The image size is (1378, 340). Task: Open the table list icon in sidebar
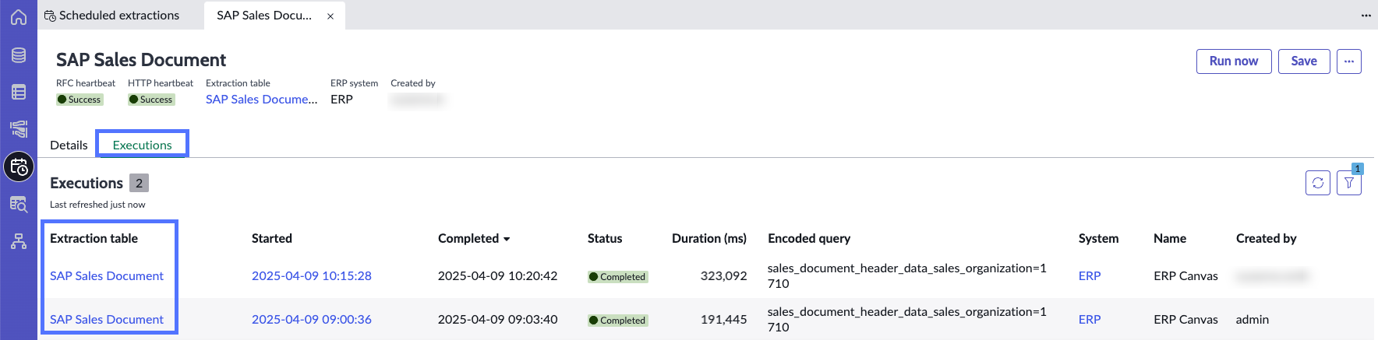[x=19, y=92]
